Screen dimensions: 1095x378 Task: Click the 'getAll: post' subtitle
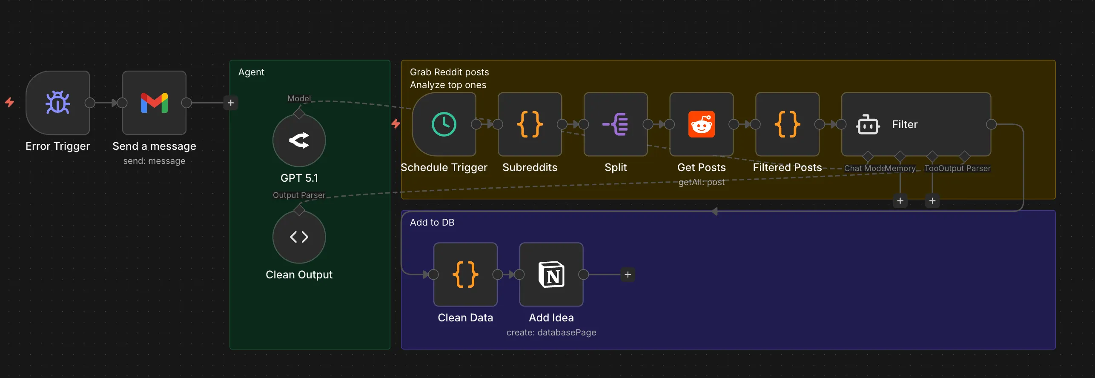(x=702, y=182)
